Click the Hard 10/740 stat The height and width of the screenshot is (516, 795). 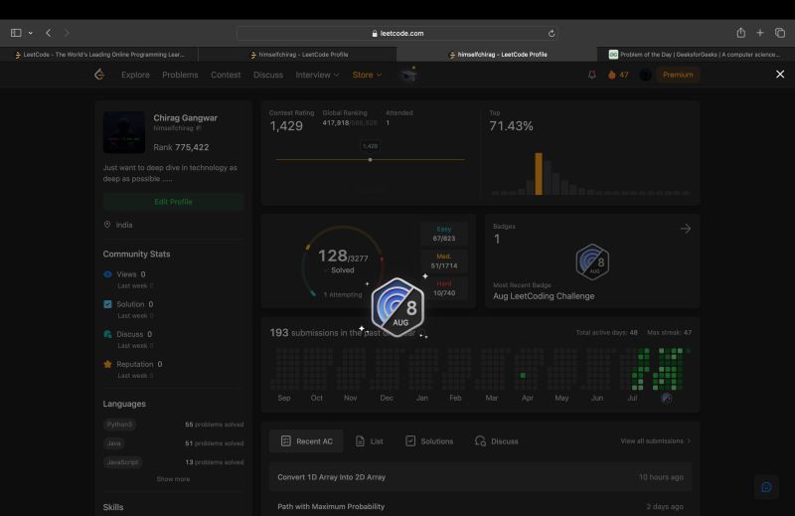click(443, 288)
